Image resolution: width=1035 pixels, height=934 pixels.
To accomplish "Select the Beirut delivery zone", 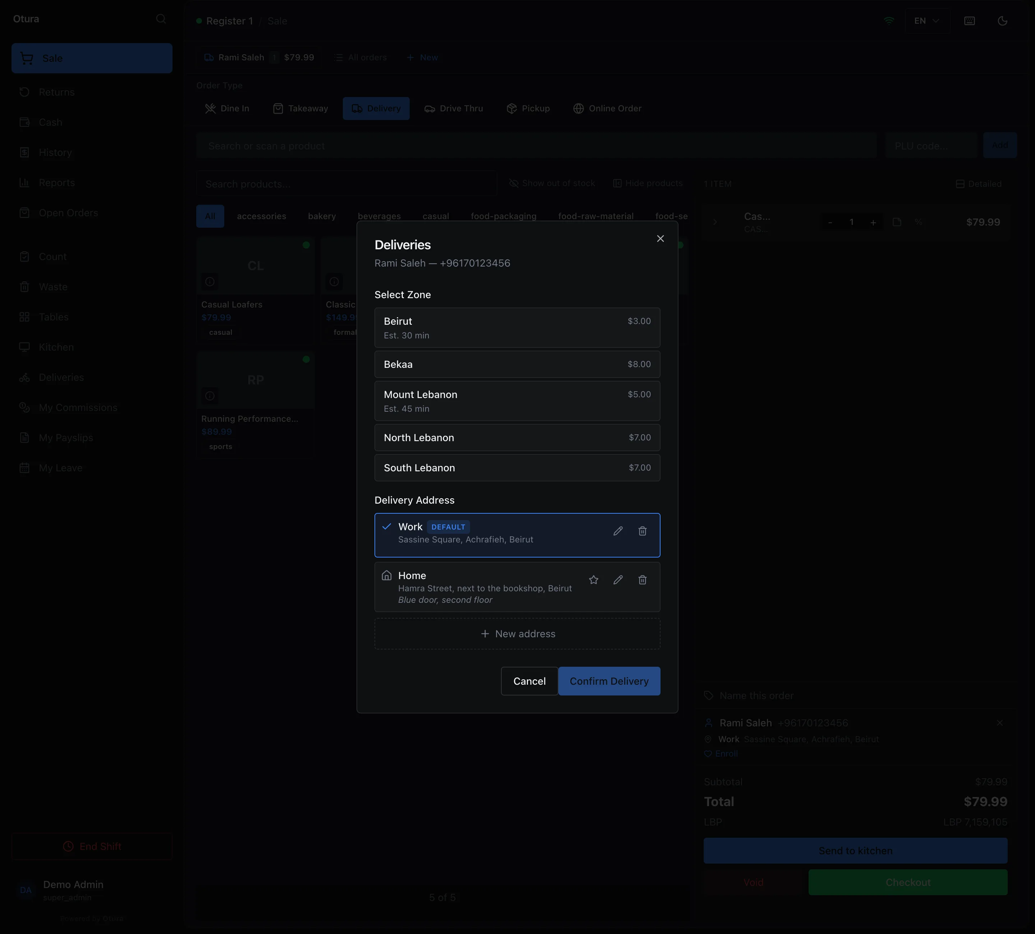I will (517, 328).
